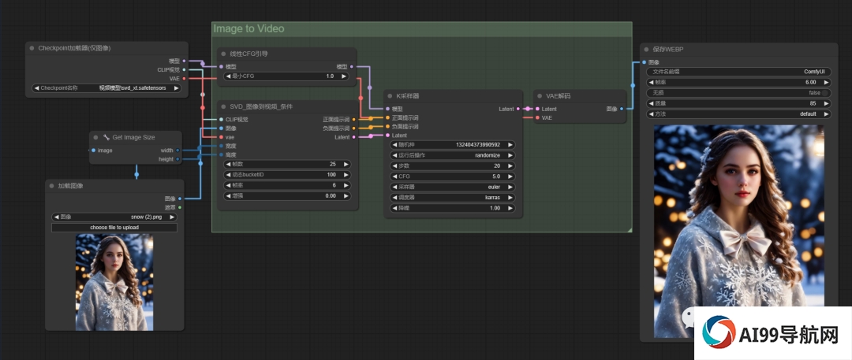This screenshot has width=852, height=360.
Task: Click the 正面提示词 output socket on SVD node
Action: [x=354, y=120]
